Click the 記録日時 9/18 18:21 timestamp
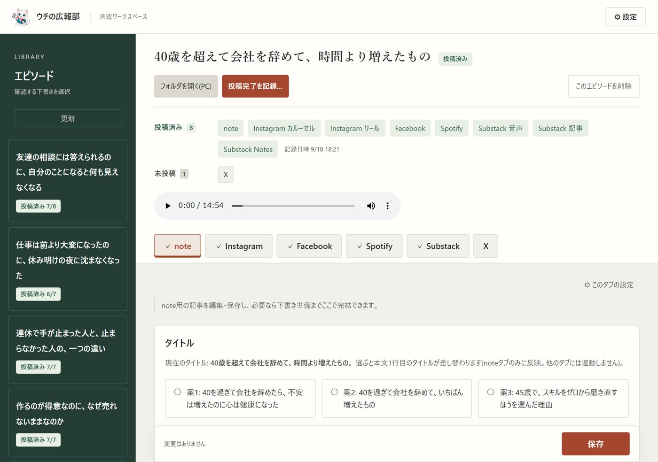Viewport: 658px width, 462px height. point(312,149)
